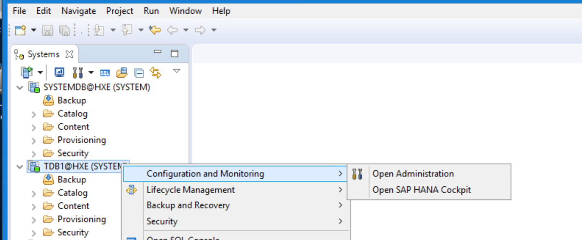Expand Security under SYSTEMDB@HXE
Viewport: 582px width, 240px height.
tap(34, 154)
